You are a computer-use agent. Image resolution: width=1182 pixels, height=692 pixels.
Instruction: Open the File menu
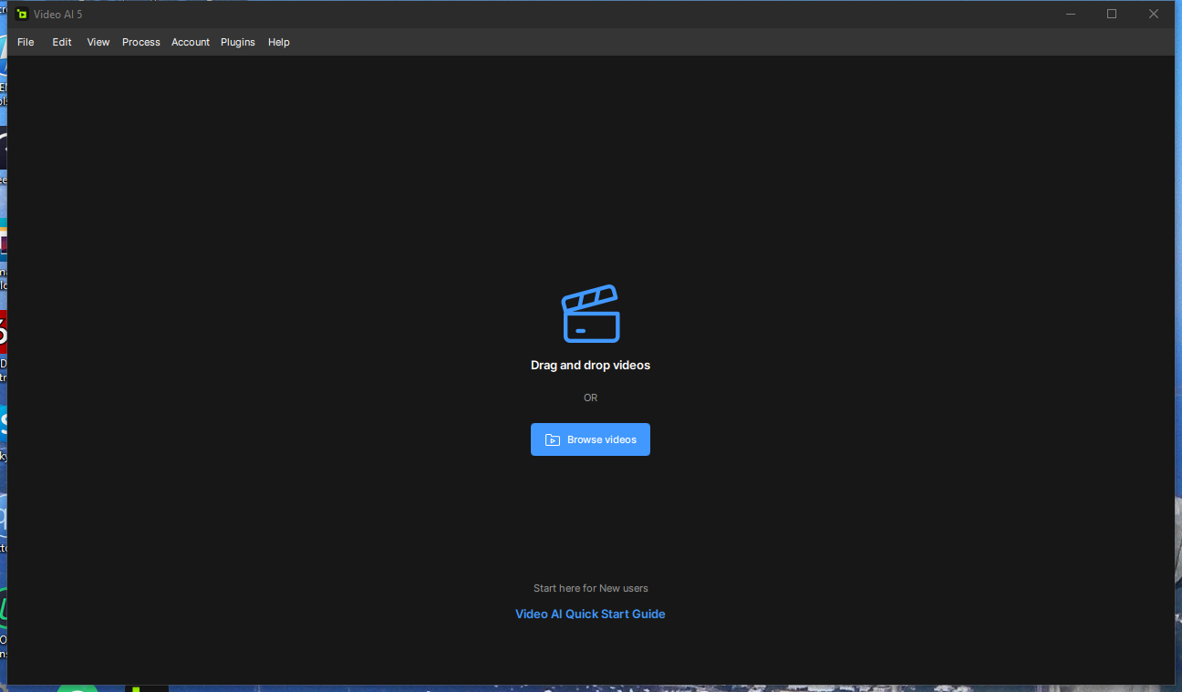tap(26, 42)
